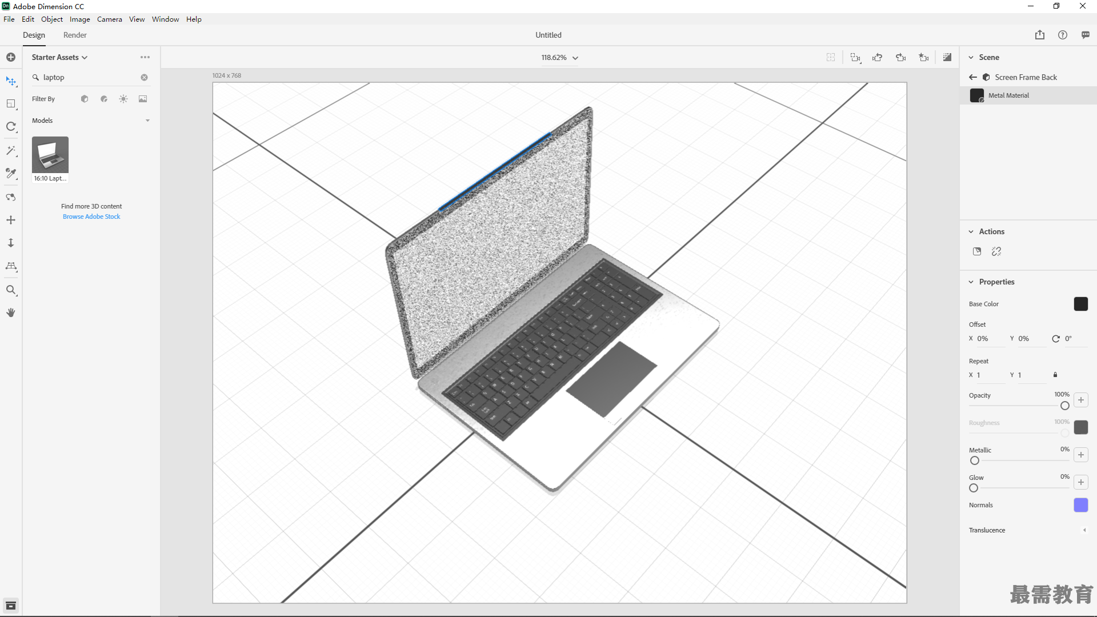Expand the Translucence section
The height and width of the screenshot is (617, 1097).
(x=1084, y=530)
